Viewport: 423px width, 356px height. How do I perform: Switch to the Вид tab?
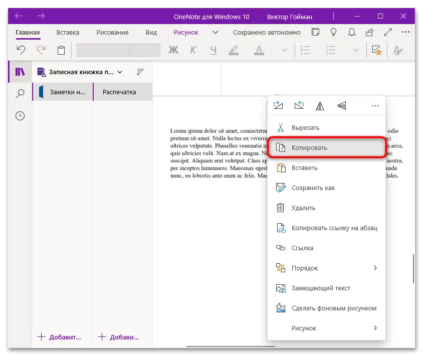click(x=151, y=33)
